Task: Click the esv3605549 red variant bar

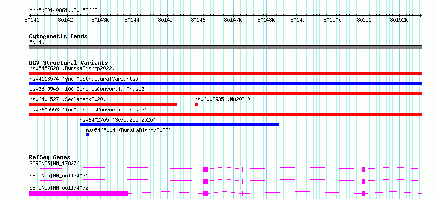Action: coord(225,94)
